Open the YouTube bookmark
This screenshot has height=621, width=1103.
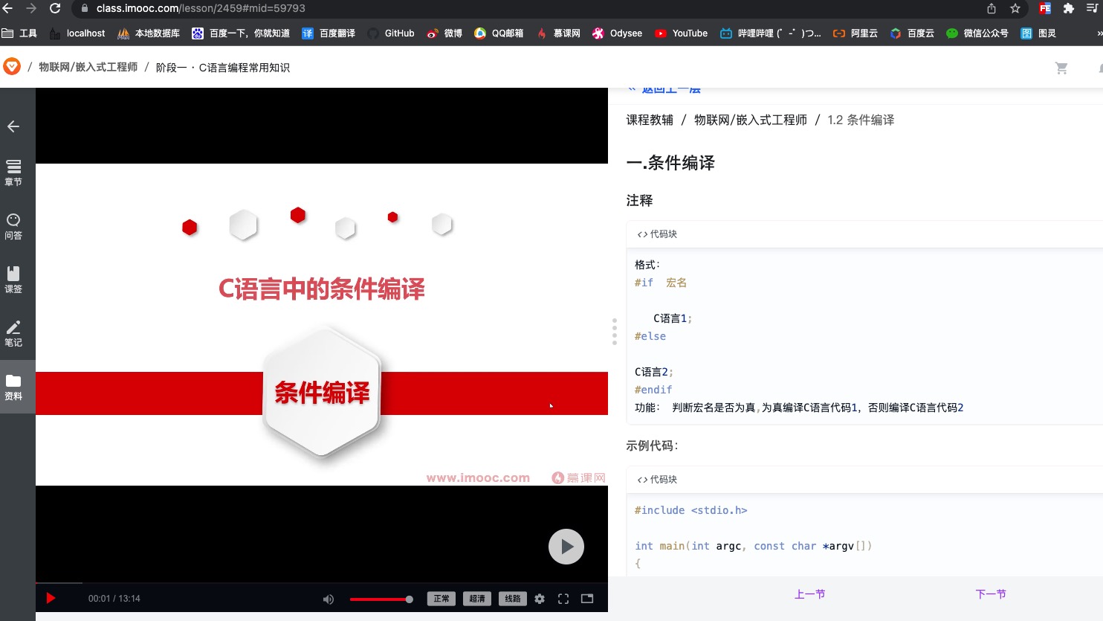pos(680,33)
